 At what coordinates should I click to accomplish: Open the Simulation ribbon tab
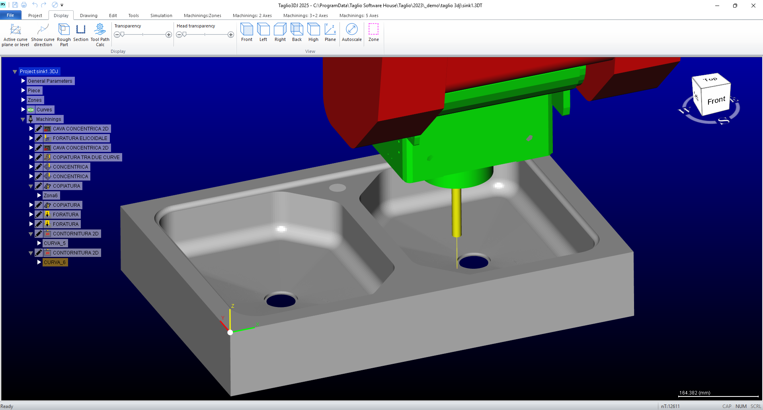161,16
